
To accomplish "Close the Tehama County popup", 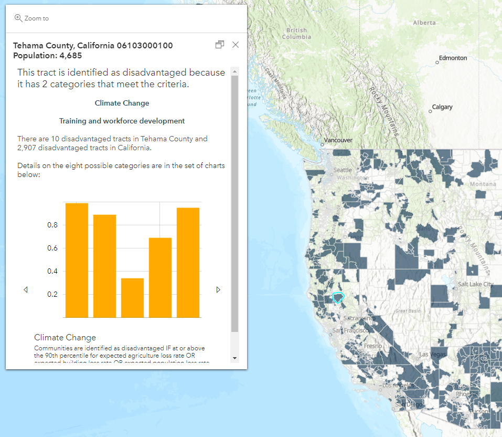I will point(235,45).
